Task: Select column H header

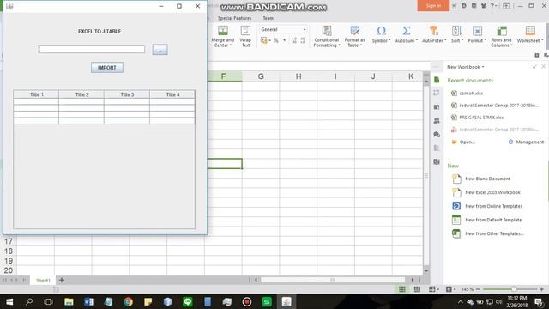Action: pos(299,76)
